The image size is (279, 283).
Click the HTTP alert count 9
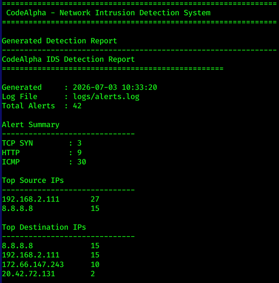[x=80, y=153]
